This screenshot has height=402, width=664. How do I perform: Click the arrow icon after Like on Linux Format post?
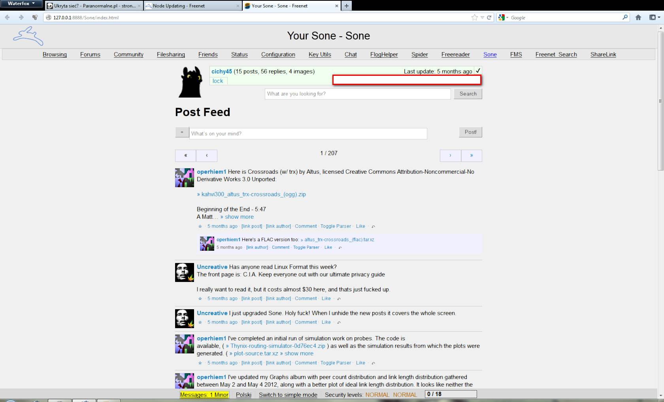[339, 299]
